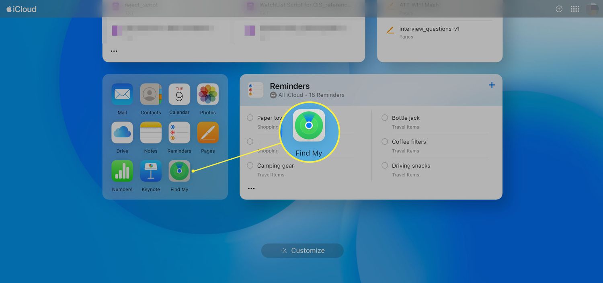Open the Keynote app
This screenshot has height=283, width=603.
[151, 171]
